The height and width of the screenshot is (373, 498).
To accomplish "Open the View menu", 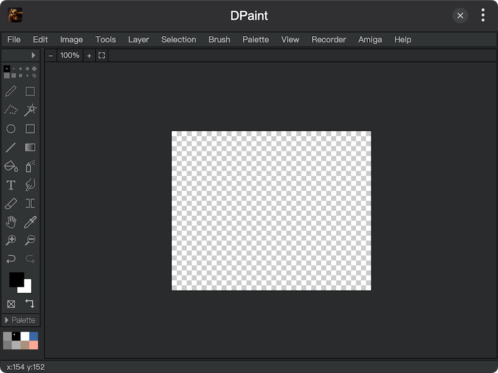I will (x=290, y=40).
